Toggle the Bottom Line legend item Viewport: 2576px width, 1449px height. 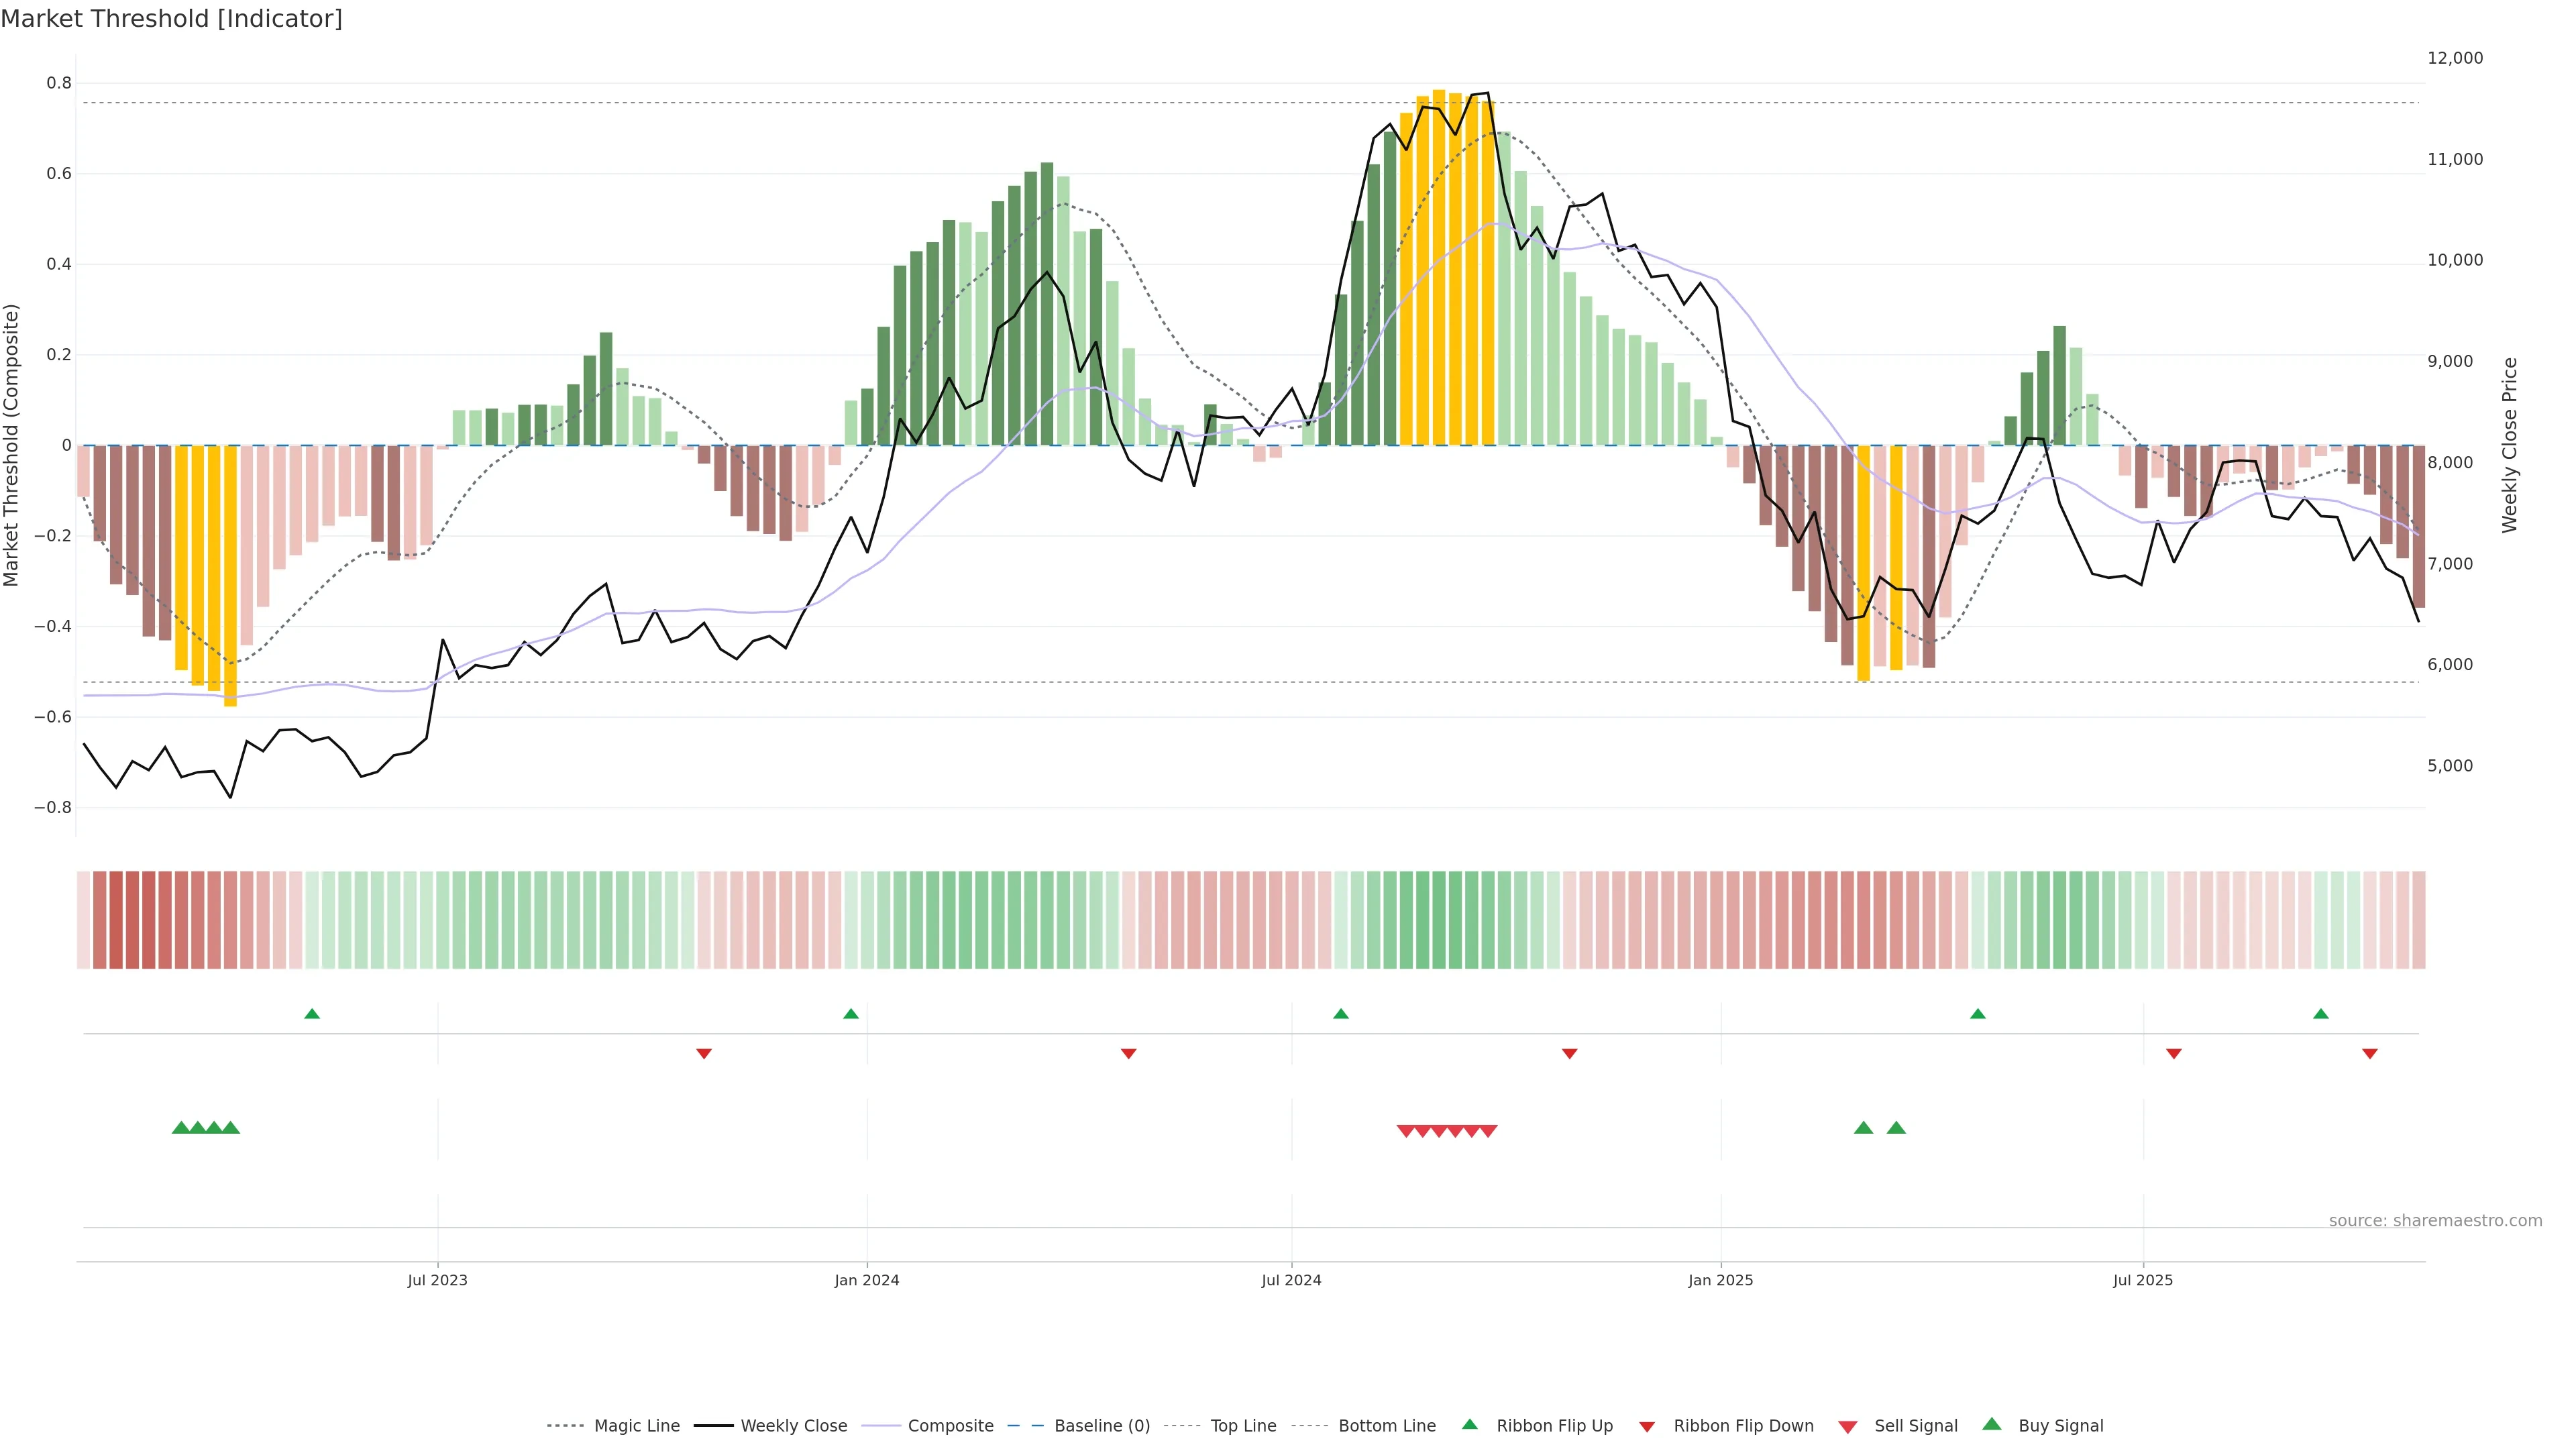pyautogui.click(x=1386, y=1426)
